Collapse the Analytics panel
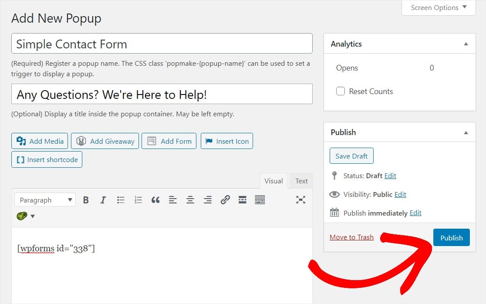 click(x=466, y=44)
